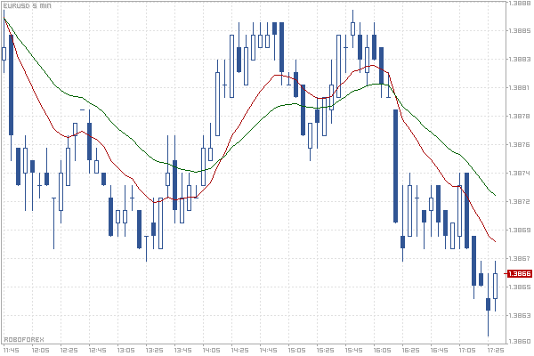The image size is (534, 356).
Task: Click the 1.3872 price axis label
Action: point(520,202)
